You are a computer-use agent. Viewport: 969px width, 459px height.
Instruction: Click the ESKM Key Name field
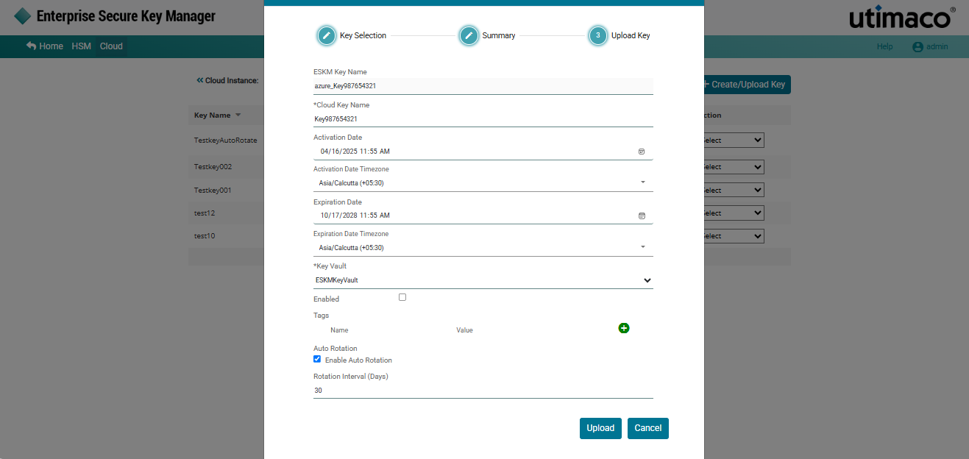pos(483,86)
